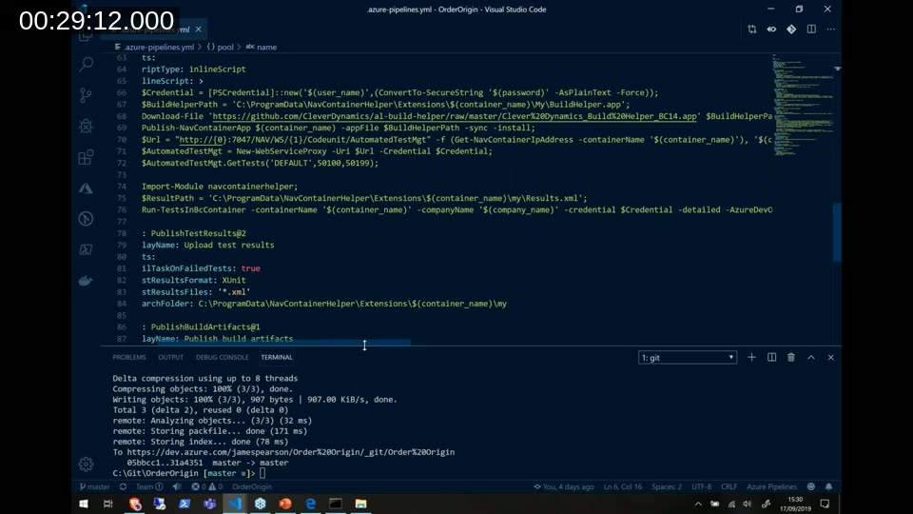Click the muted speaker status bar icon
The height and width of the screenshot is (514, 913).
click(177, 486)
